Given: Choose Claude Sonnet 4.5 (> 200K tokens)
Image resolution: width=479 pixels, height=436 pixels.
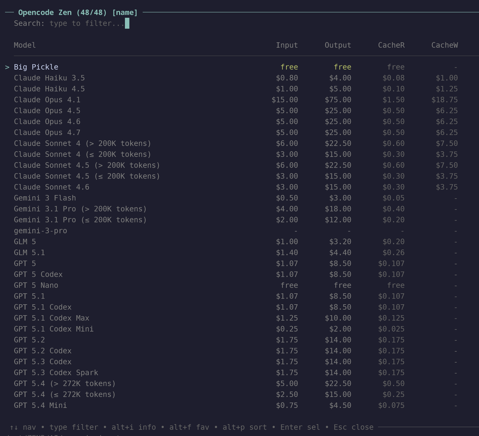Looking at the screenshot, I should pyautogui.click(x=236, y=165).
